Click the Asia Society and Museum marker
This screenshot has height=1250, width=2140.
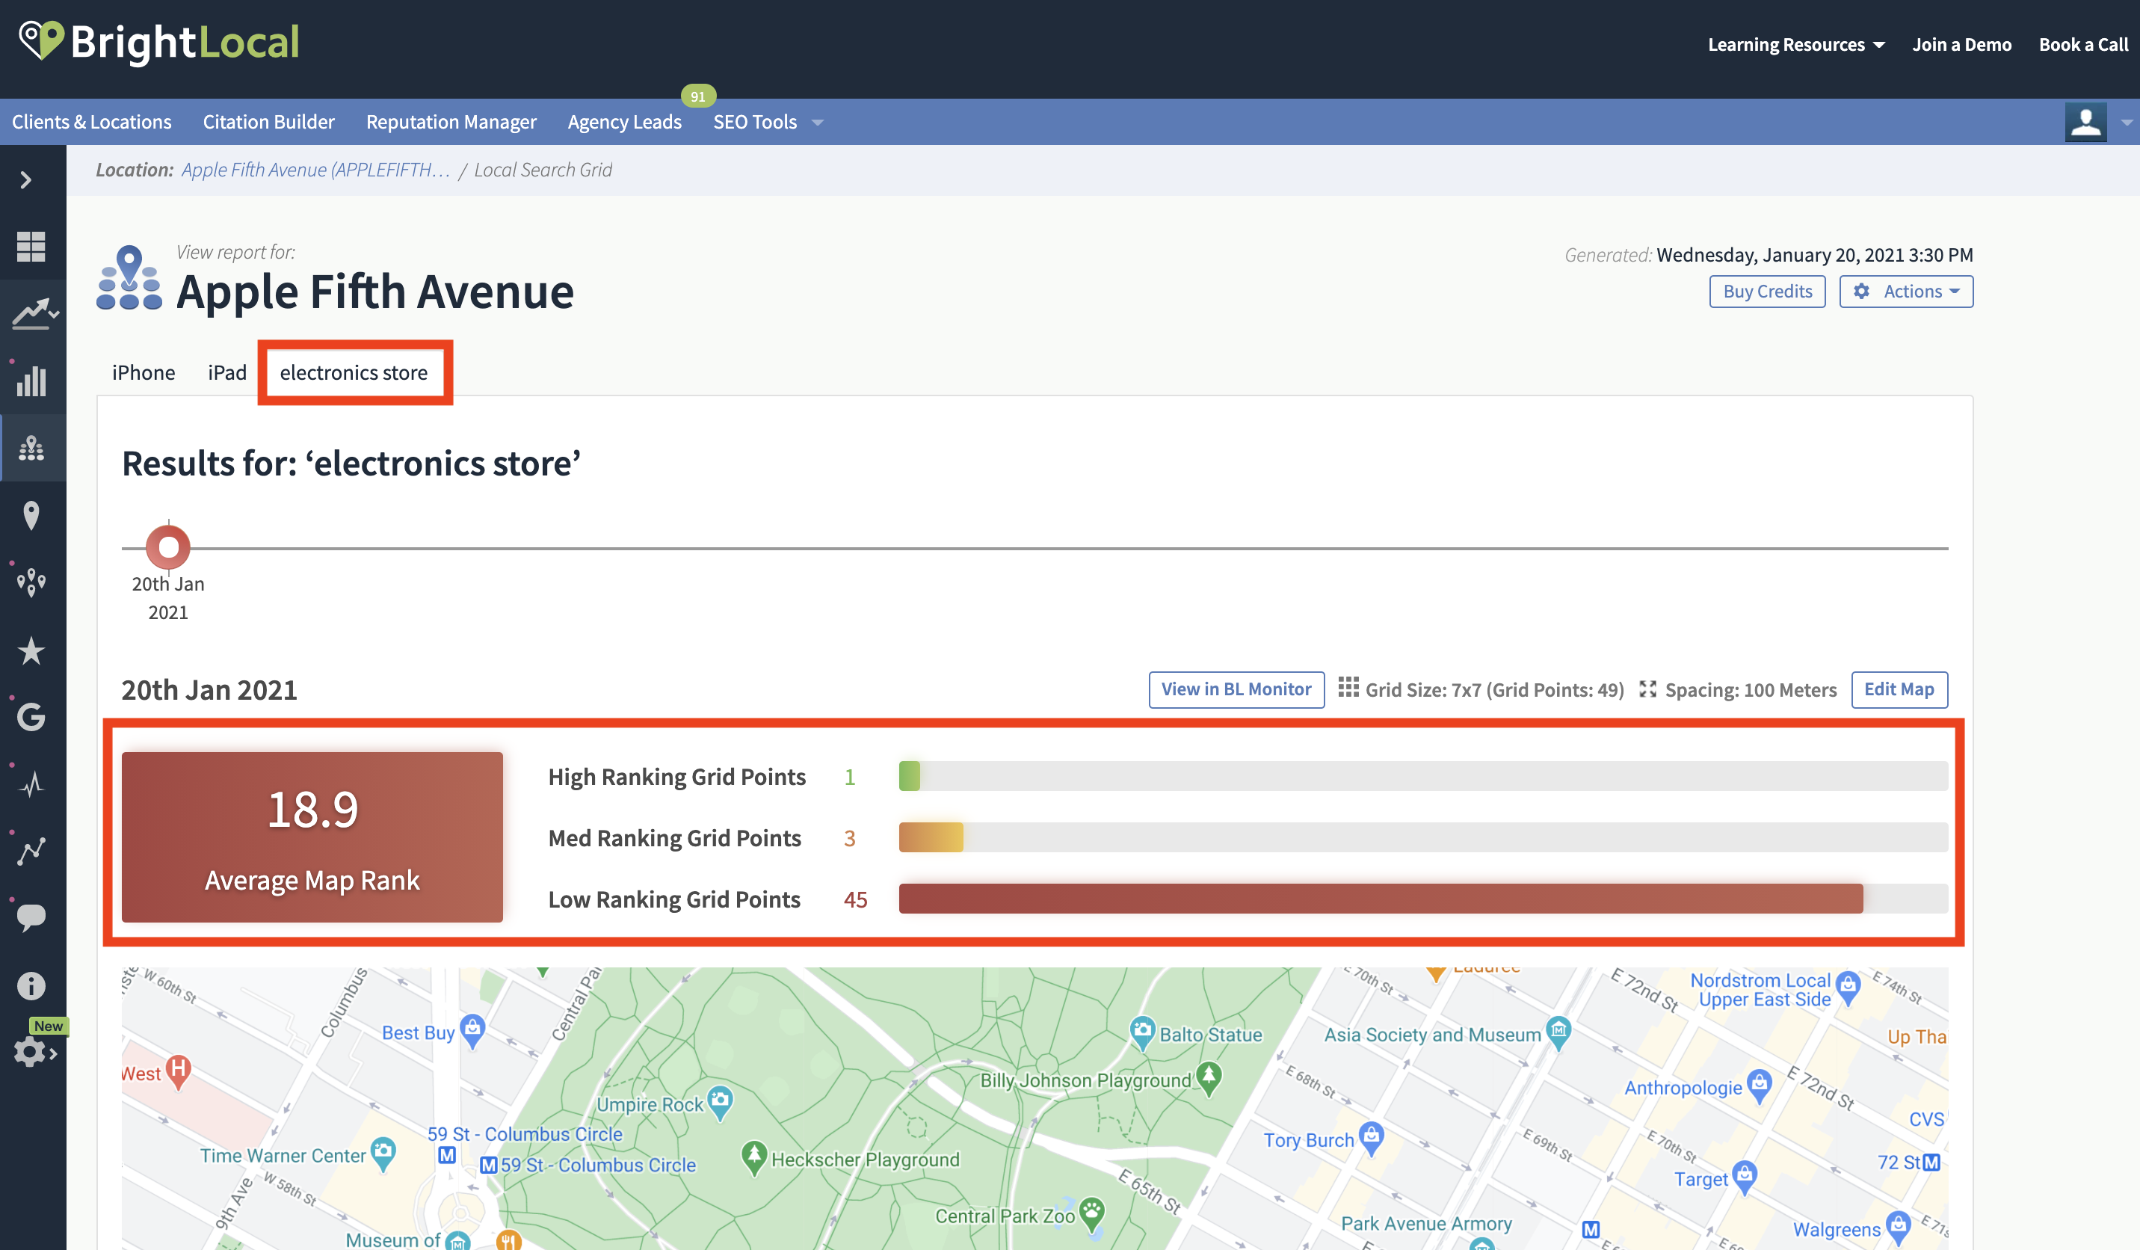(1558, 1032)
